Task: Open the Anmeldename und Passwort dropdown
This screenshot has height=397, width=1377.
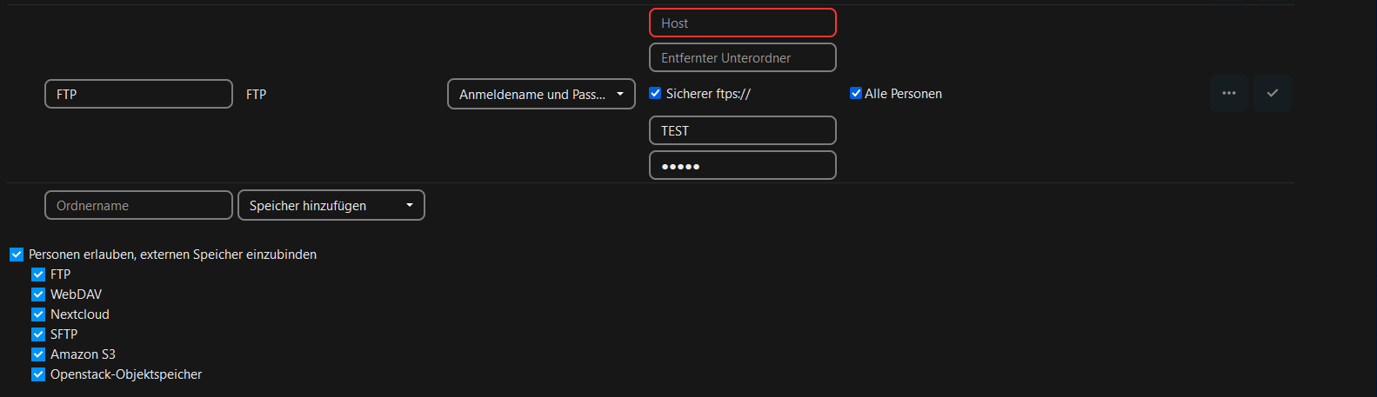Action: [x=541, y=94]
